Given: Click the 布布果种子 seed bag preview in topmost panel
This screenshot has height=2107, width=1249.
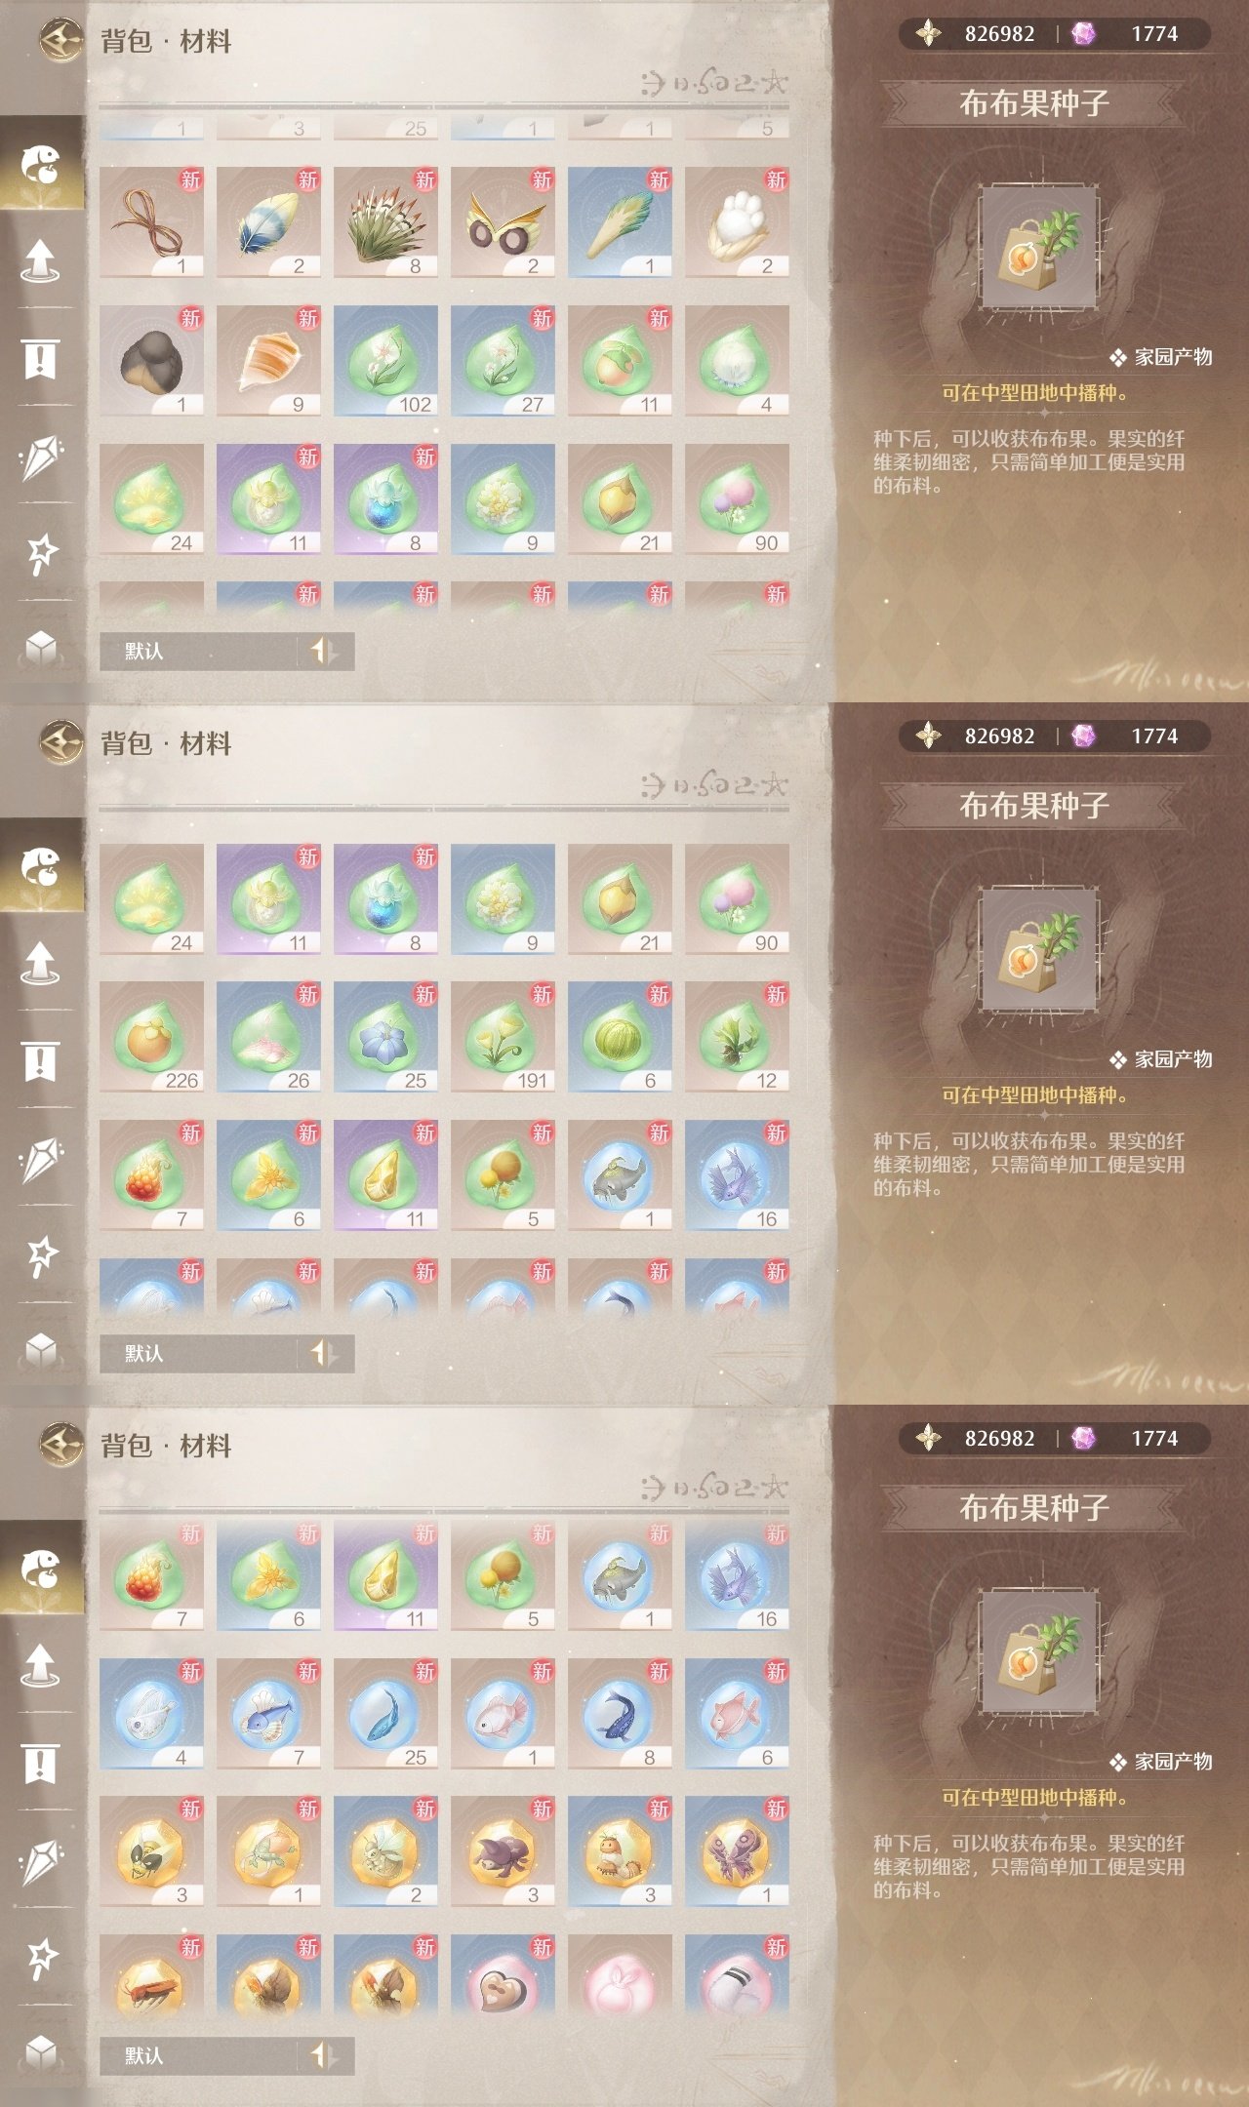Looking at the screenshot, I should pos(1038,249).
